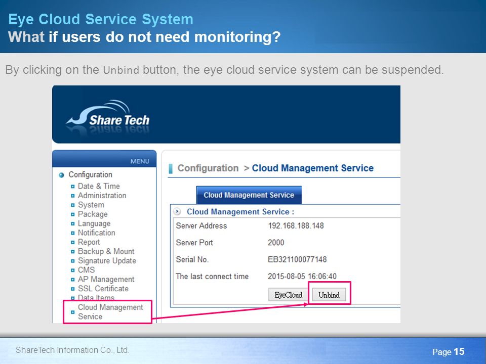Viewport: 486px width, 364px height.
Task: Click the bullet icon beside Signature Update
Action: 72,261
